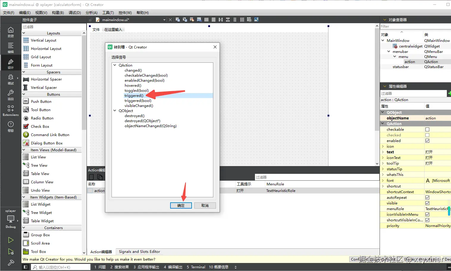
Task: Open Debug (调试) mode in sidebar
Action: click(11, 79)
